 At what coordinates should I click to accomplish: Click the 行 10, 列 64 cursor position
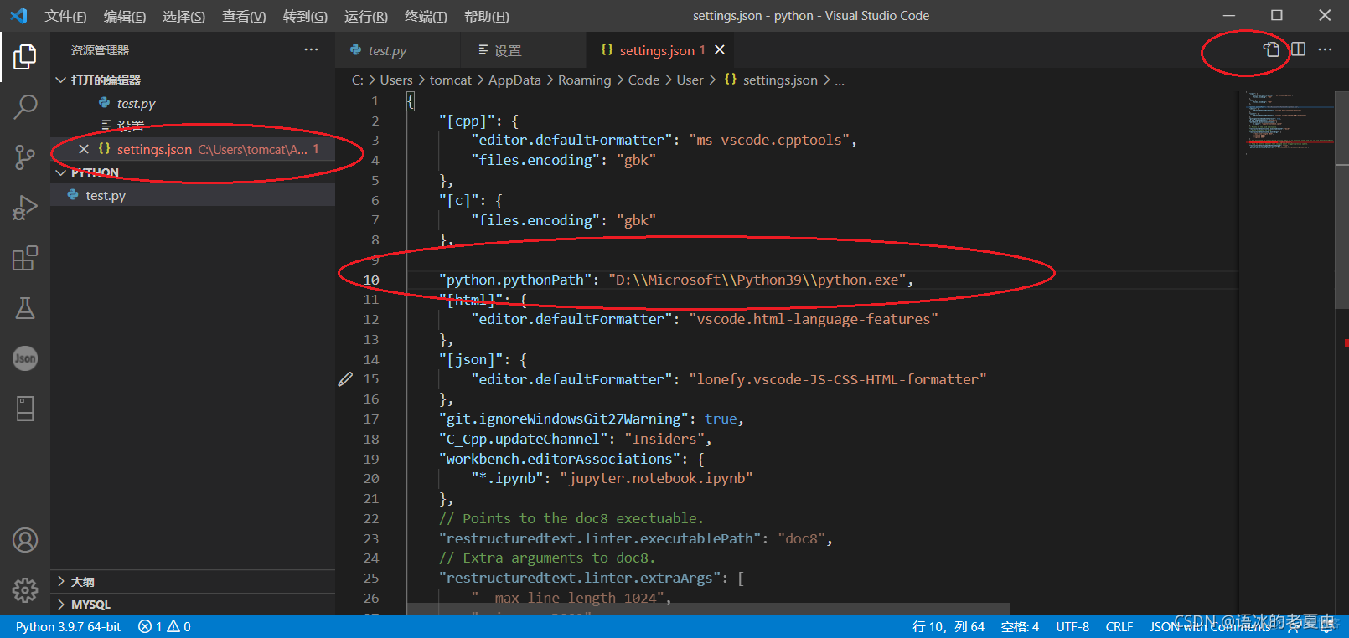tap(948, 626)
